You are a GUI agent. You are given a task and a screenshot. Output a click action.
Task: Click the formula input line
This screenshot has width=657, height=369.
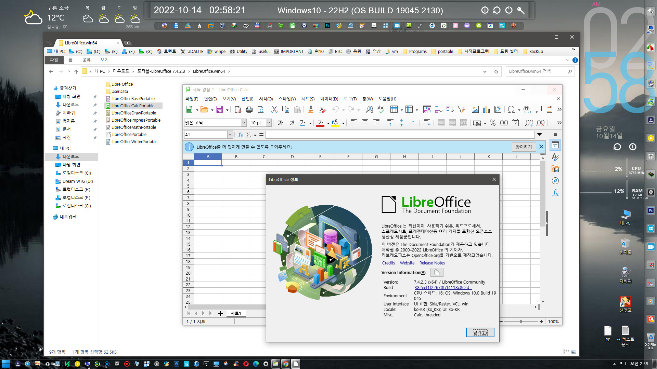coord(400,135)
